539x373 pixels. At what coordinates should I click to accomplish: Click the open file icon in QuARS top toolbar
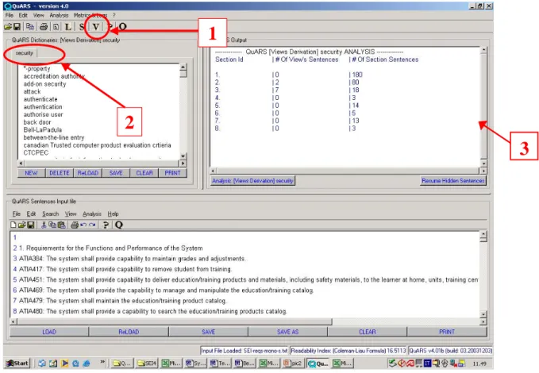pyautogui.click(x=8, y=26)
